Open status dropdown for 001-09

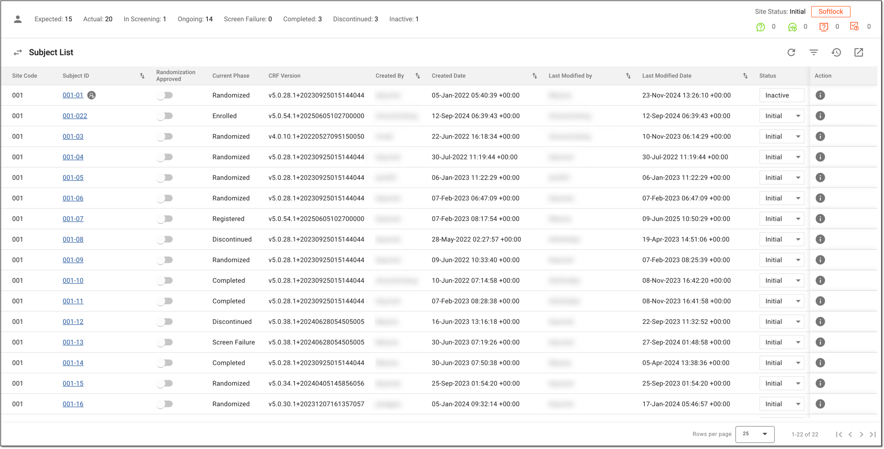click(782, 260)
